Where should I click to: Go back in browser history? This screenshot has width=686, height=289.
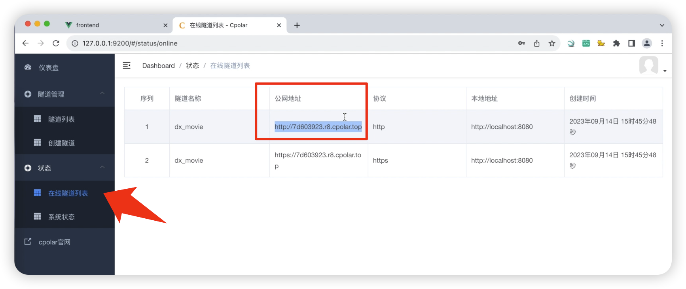(x=26, y=43)
